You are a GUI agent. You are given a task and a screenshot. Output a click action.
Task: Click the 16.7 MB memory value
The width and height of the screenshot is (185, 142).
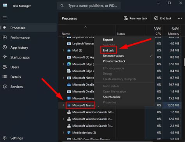pyautogui.click(x=174, y=85)
